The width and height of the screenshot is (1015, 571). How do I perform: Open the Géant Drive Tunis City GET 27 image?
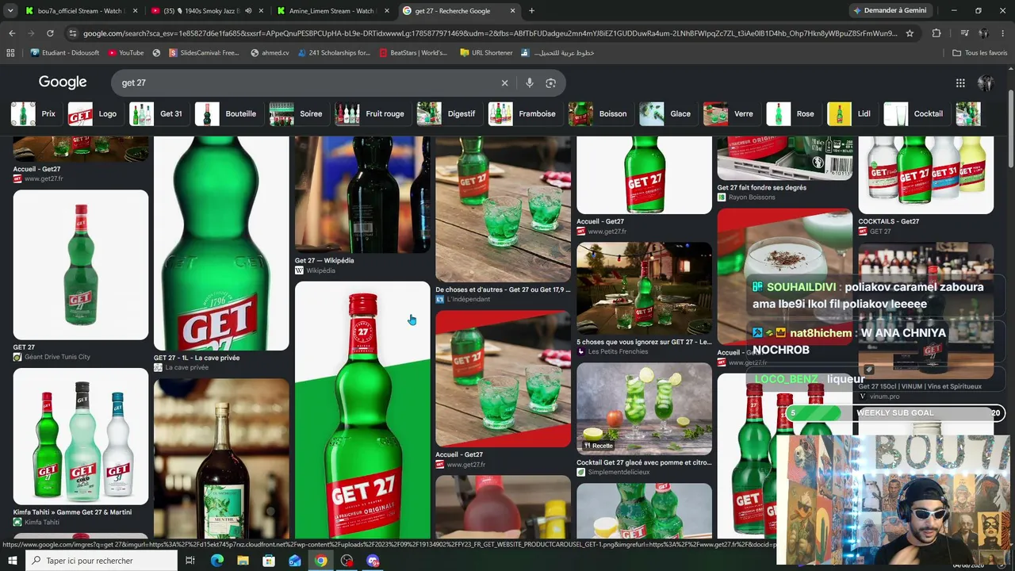[x=81, y=265]
